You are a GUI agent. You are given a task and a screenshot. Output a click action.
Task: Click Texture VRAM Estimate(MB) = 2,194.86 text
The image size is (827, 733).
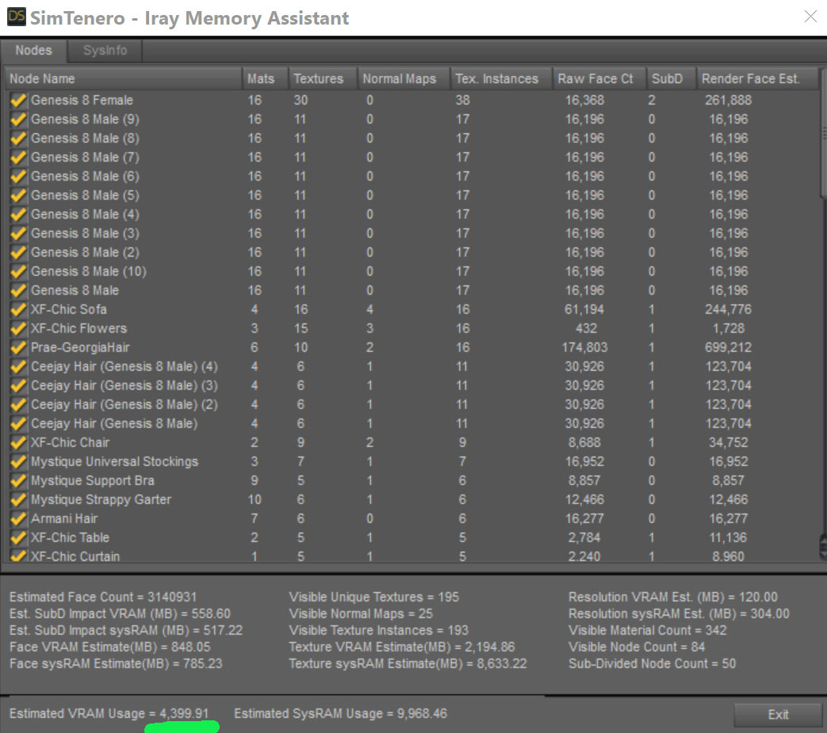[x=402, y=647]
